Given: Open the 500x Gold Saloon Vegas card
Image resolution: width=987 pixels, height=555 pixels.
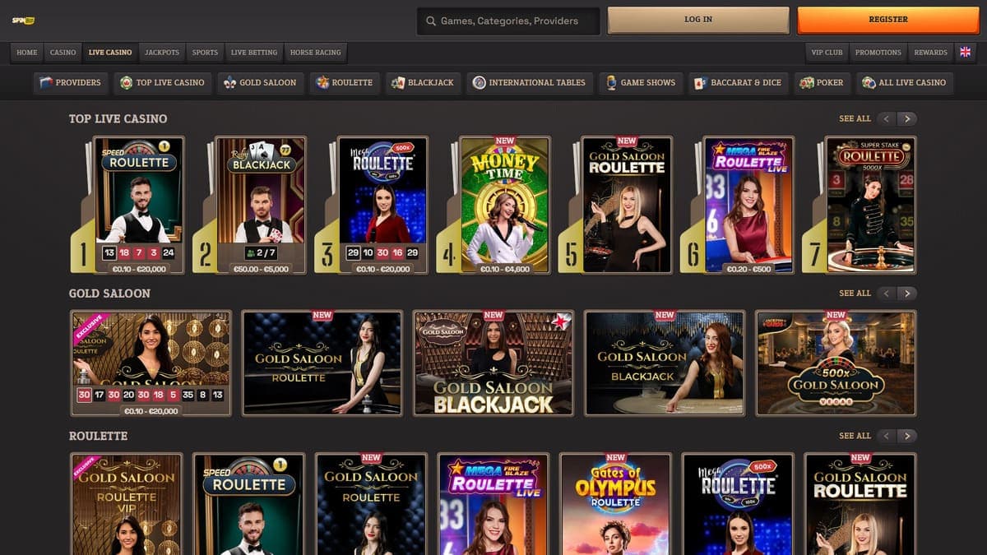Looking at the screenshot, I should point(836,363).
